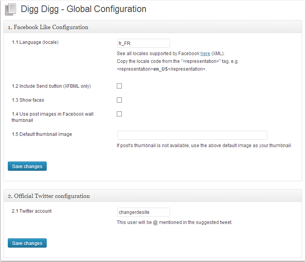The height and width of the screenshot is (262, 306).
Task: Click the Twitter account field with changerdesite
Action: click(x=143, y=212)
